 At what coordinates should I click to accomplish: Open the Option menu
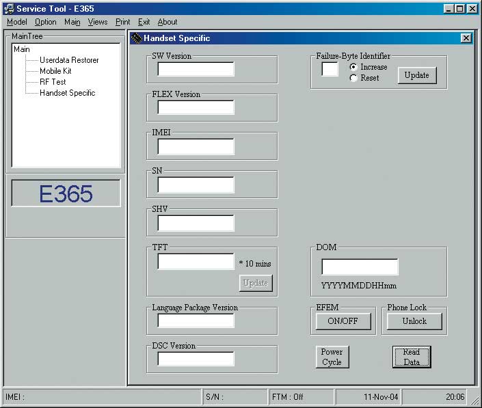[46, 22]
